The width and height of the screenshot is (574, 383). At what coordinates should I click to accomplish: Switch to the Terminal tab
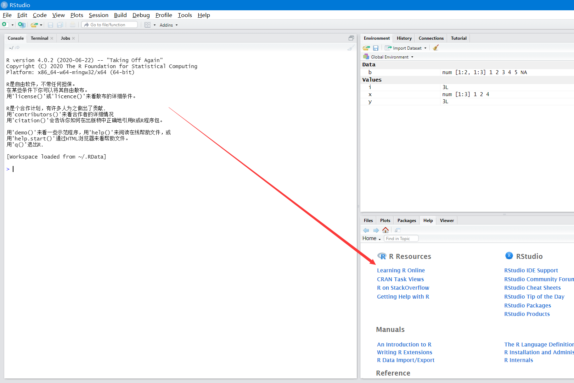[39, 38]
